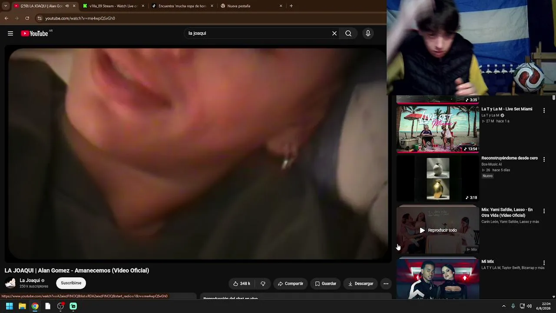Open network settings from the tray

[x=522, y=306]
